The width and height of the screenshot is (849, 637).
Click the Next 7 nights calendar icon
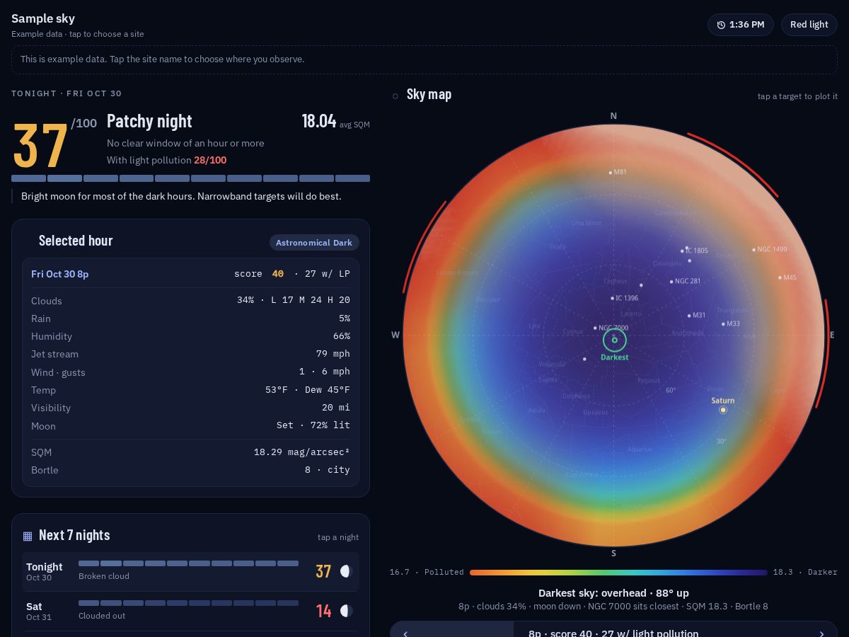pos(28,536)
